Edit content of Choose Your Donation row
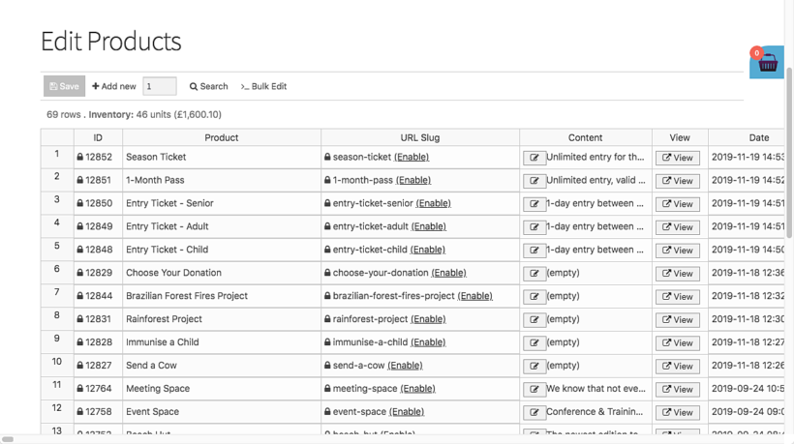This screenshot has width=794, height=444. [x=534, y=274]
